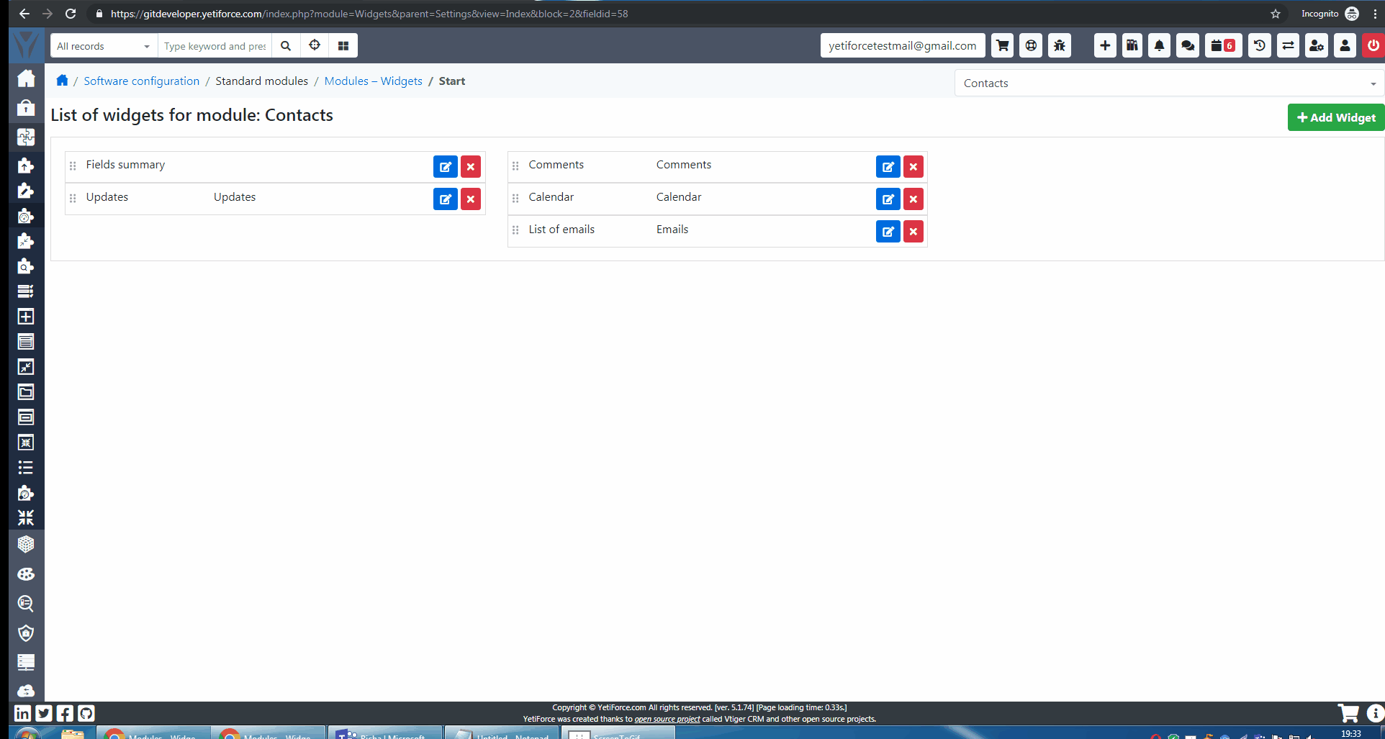Delete the Updates widget
Viewport: 1385px width, 739px height.
(471, 199)
